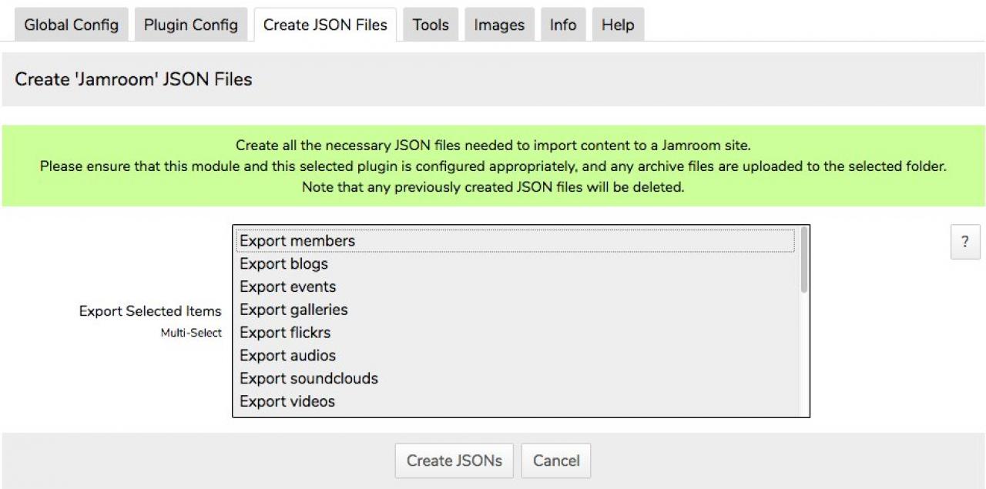Open the Tools tab

pos(431,25)
